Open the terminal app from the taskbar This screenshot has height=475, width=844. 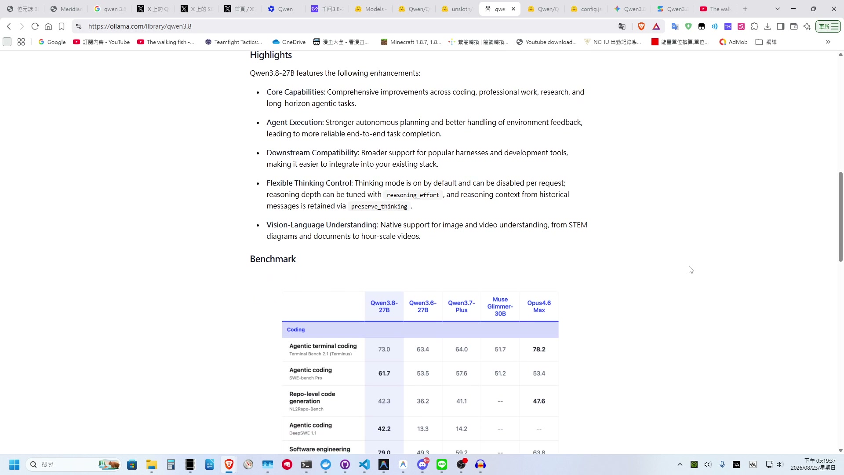[x=306, y=464]
